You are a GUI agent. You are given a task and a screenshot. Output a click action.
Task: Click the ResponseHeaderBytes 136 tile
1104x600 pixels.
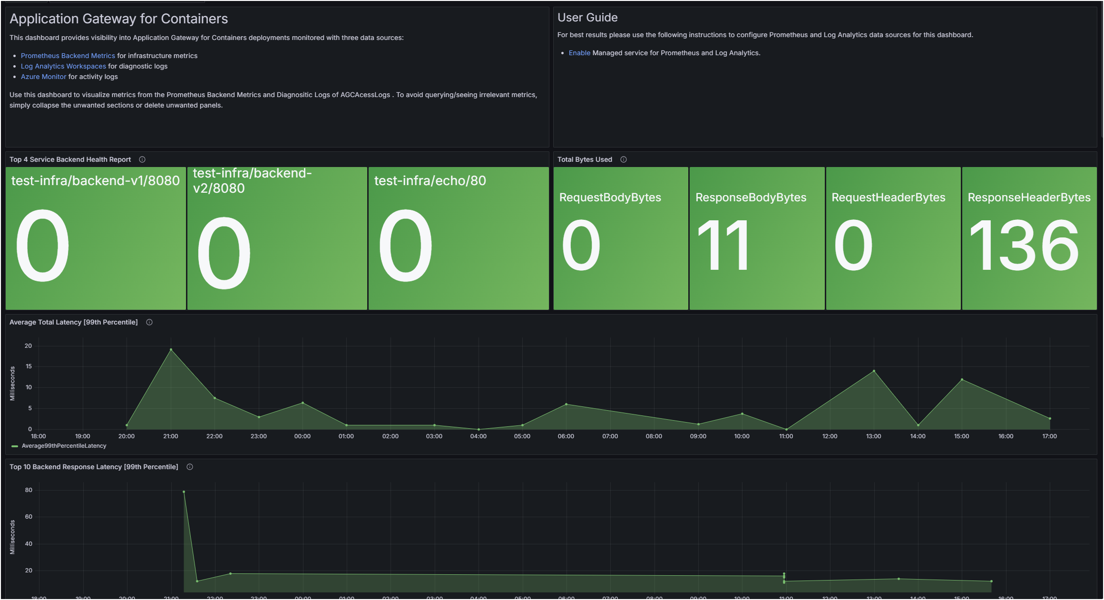pos(1029,238)
